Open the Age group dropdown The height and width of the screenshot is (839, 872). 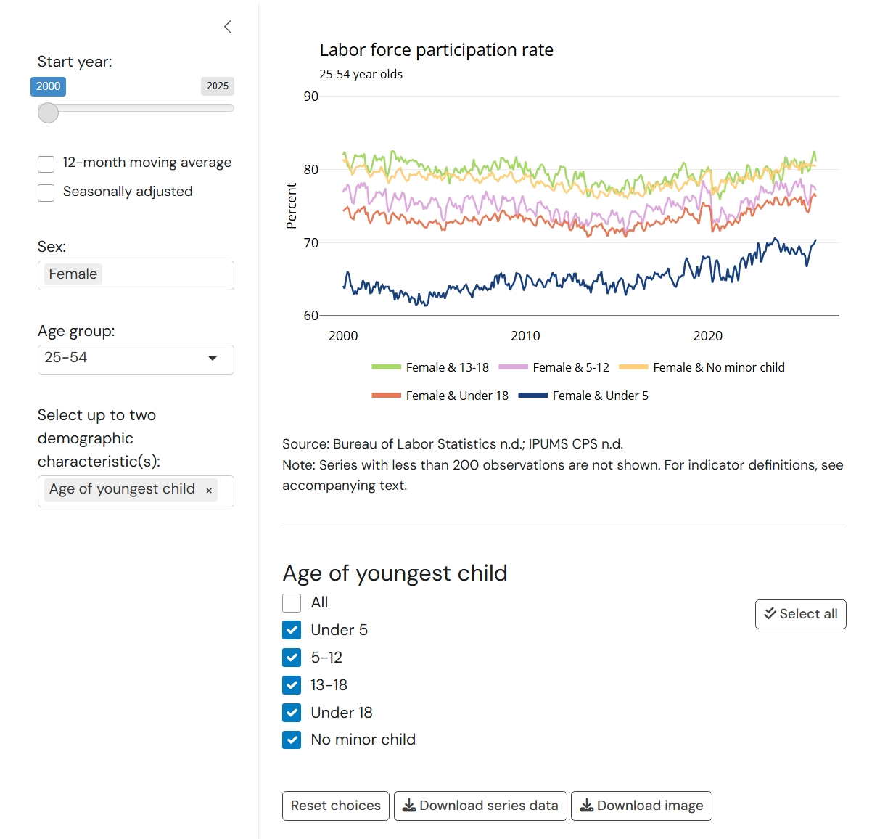point(136,359)
